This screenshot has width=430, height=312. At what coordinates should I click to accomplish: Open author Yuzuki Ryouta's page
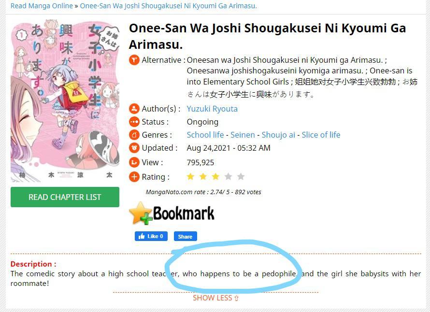[x=212, y=109]
